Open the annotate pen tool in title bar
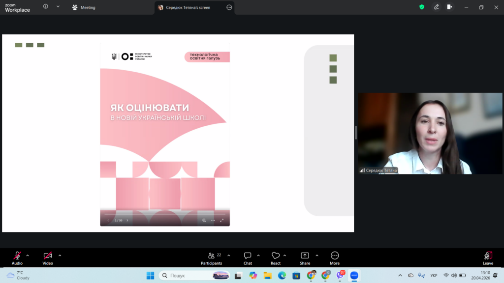504x283 pixels. click(436, 7)
